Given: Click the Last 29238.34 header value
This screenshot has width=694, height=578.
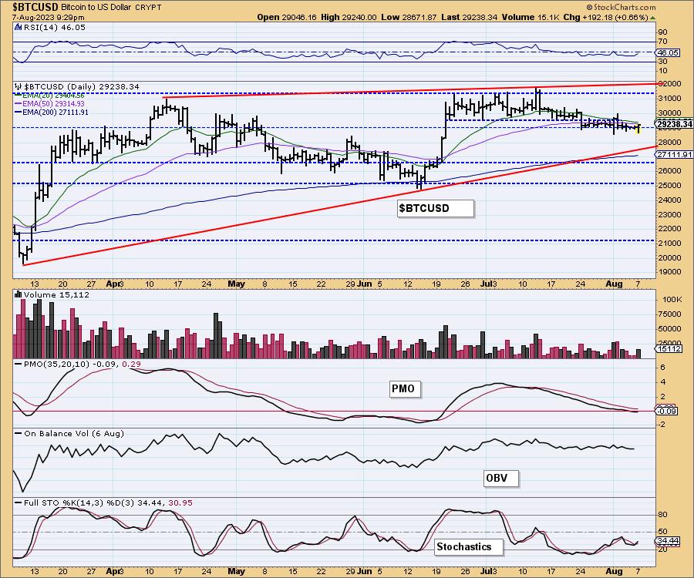Looking at the screenshot, I should point(469,18).
